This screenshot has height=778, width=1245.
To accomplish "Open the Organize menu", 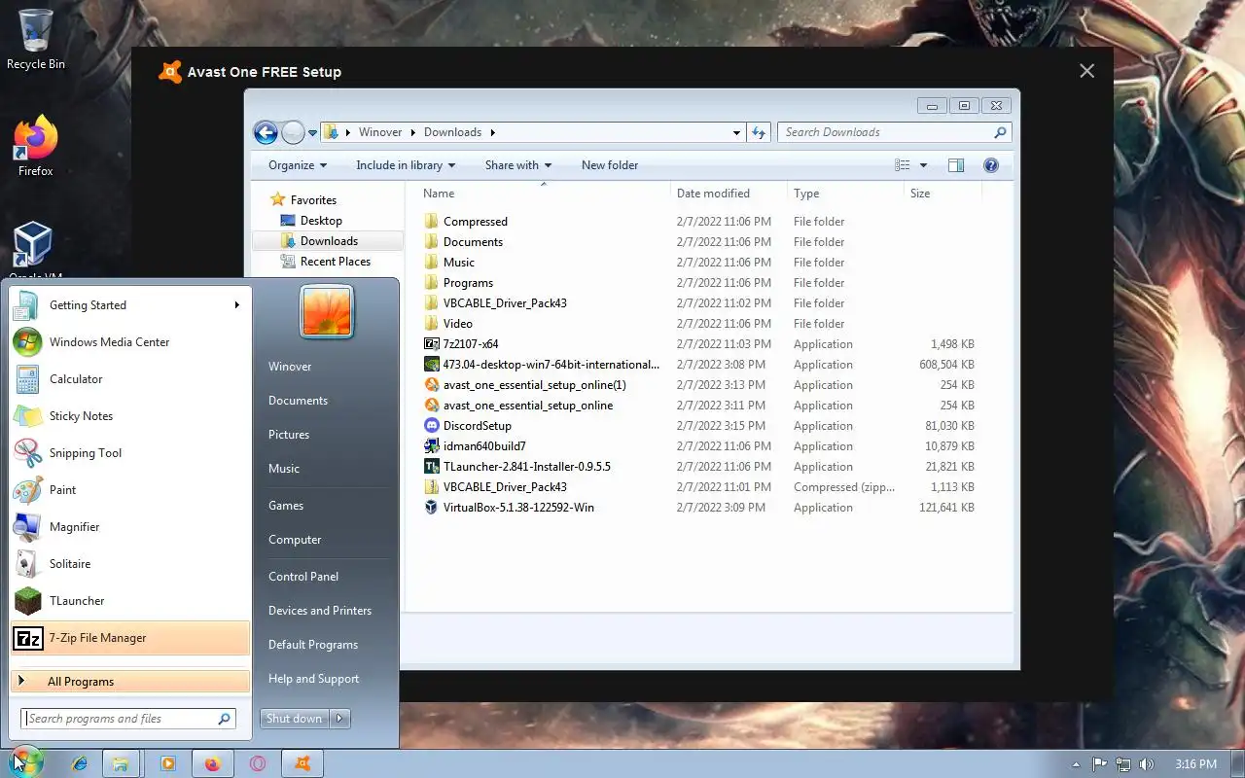I will point(298,165).
